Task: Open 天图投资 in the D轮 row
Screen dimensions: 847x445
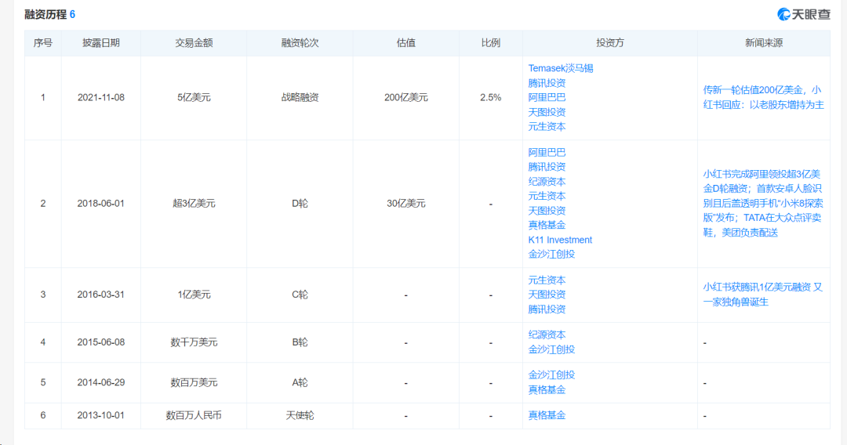Action: (x=547, y=211)
